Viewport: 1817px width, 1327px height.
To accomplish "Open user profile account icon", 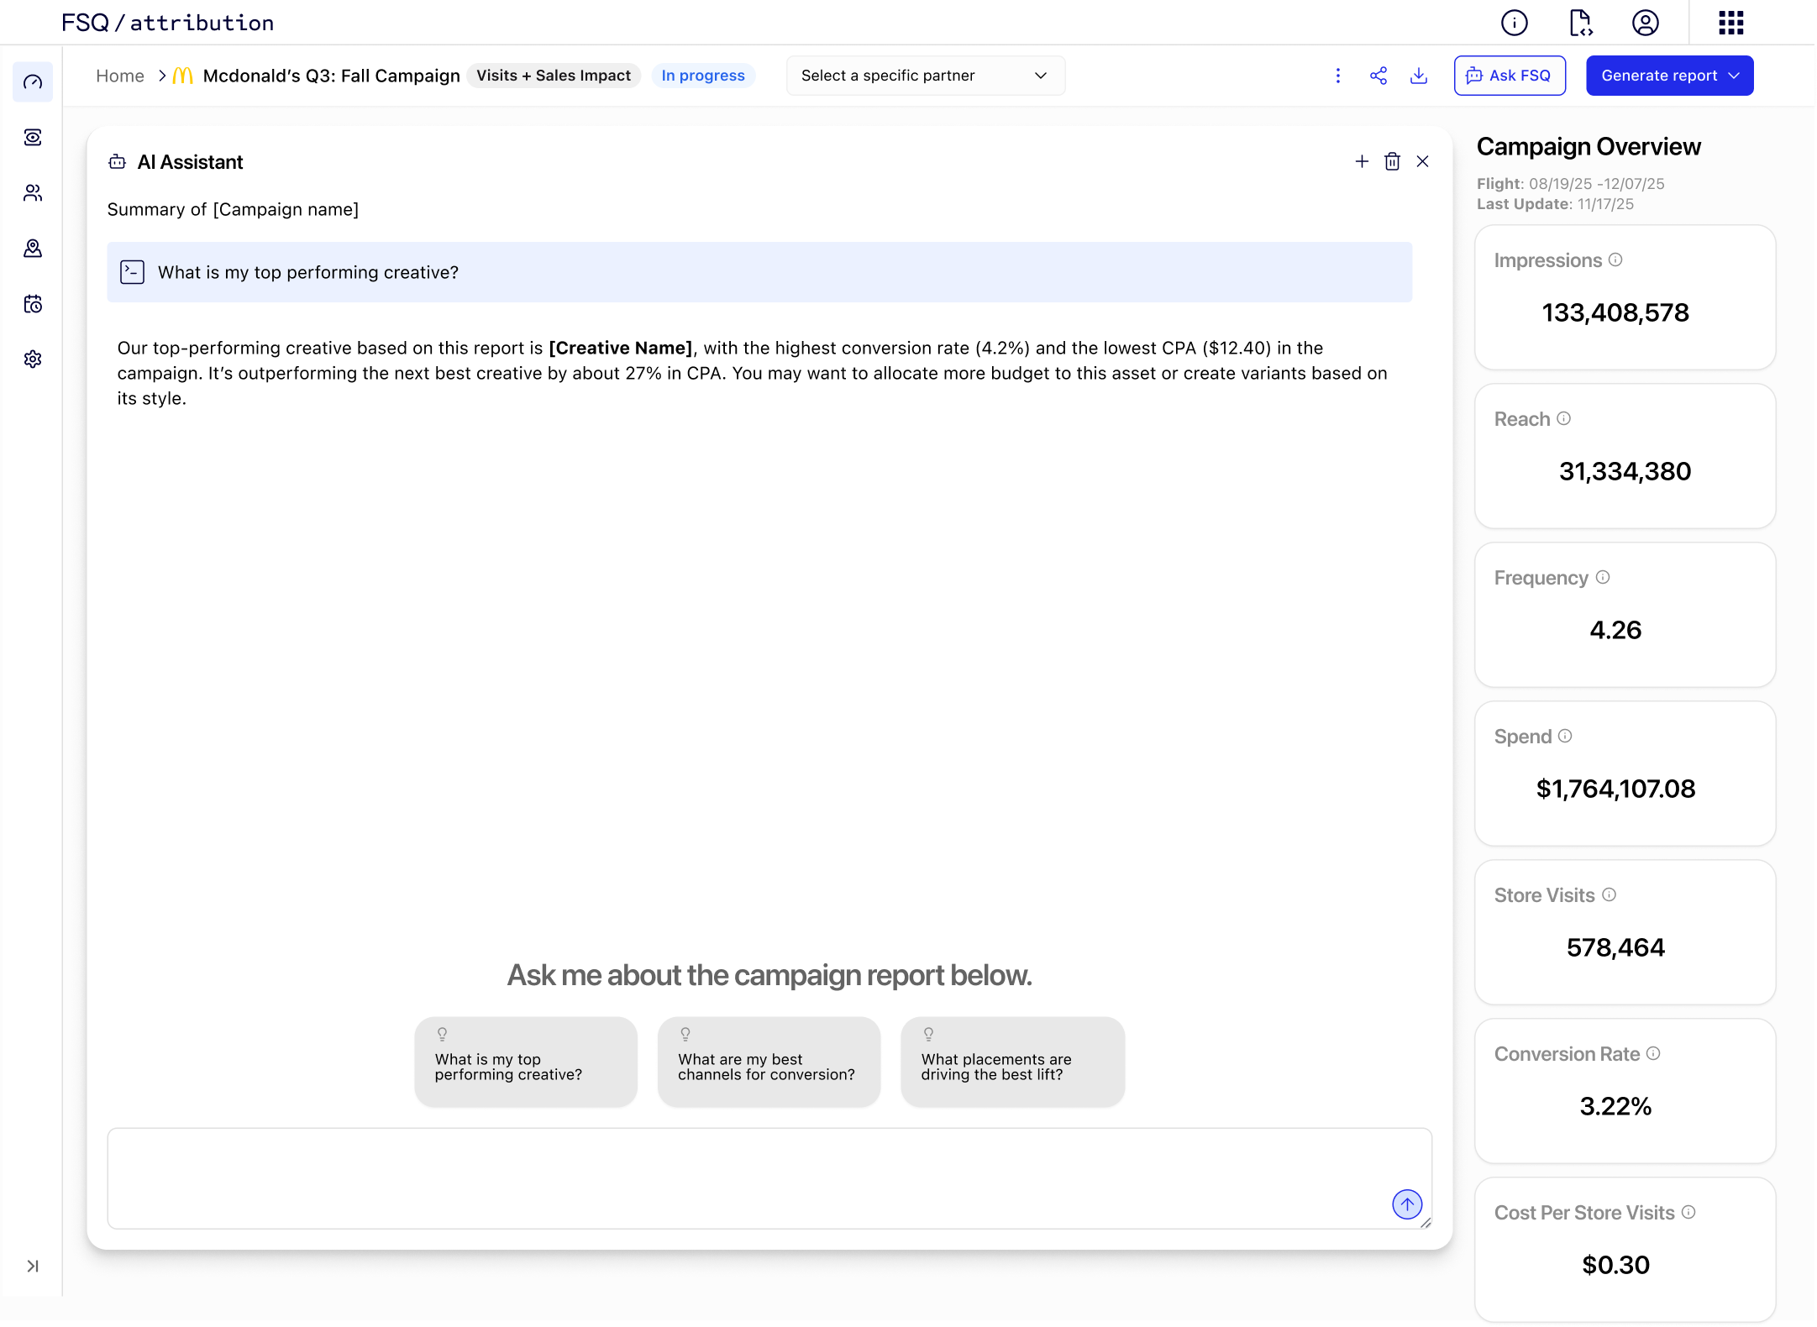I will pyautogui.click(x=1645, y=23).
